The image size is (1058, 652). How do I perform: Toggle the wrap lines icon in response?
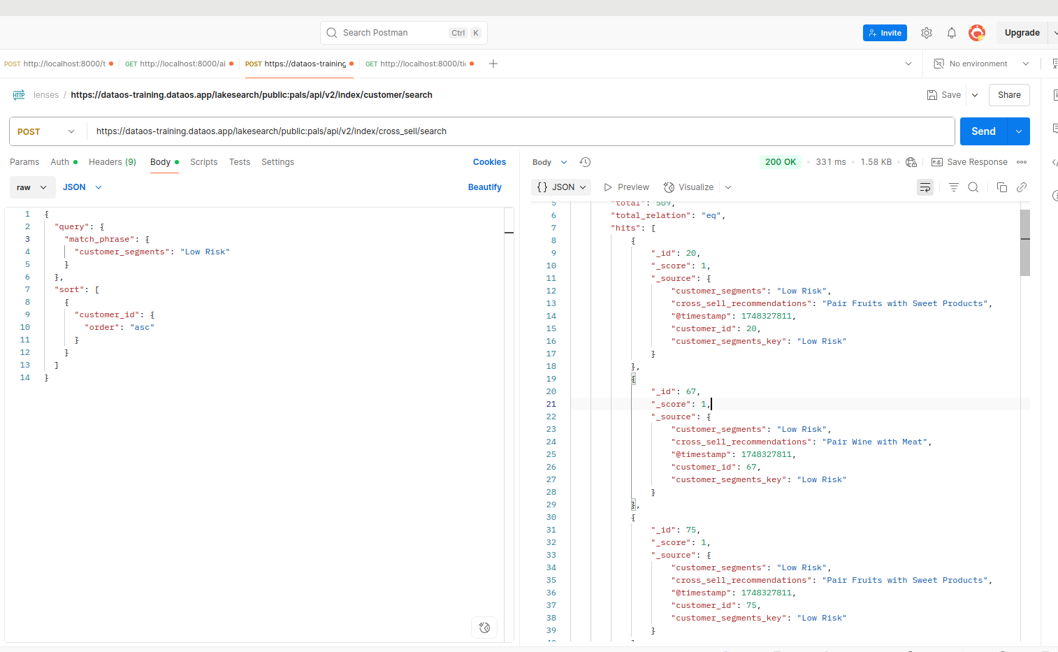[925, 187]
